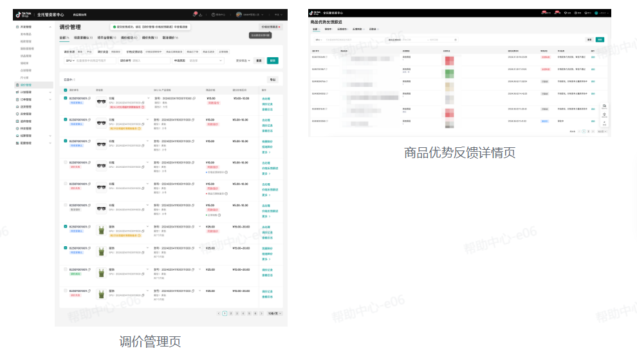Viewport: 637px width, 353px height.
Task: Open notification bell with red badge, 调价管理 window
Action: (194, 15)
